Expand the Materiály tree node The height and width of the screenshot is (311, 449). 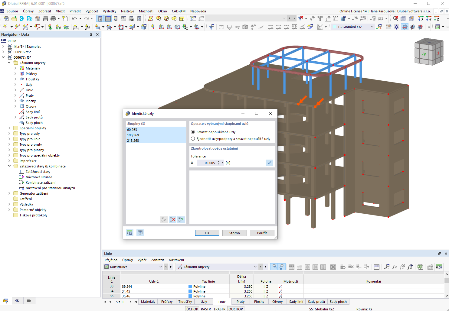15,68
